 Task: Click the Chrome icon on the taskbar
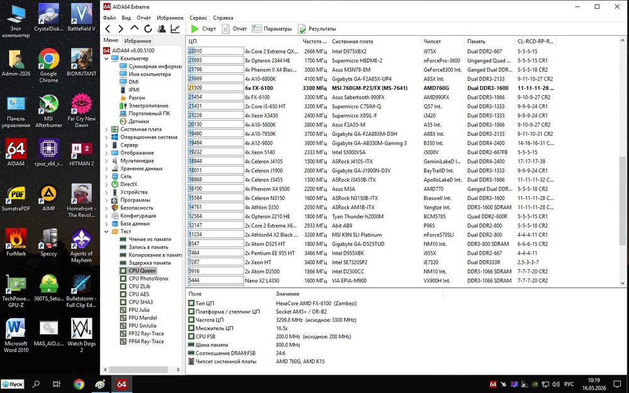[x=79, y=384]
